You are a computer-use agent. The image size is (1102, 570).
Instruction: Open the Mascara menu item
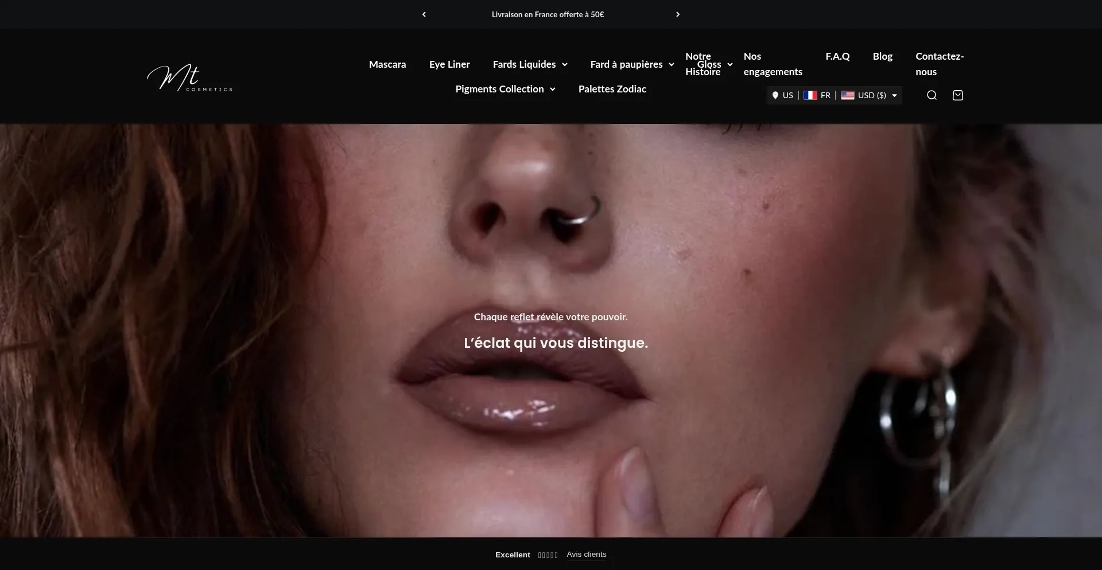[x=387, y=64]
